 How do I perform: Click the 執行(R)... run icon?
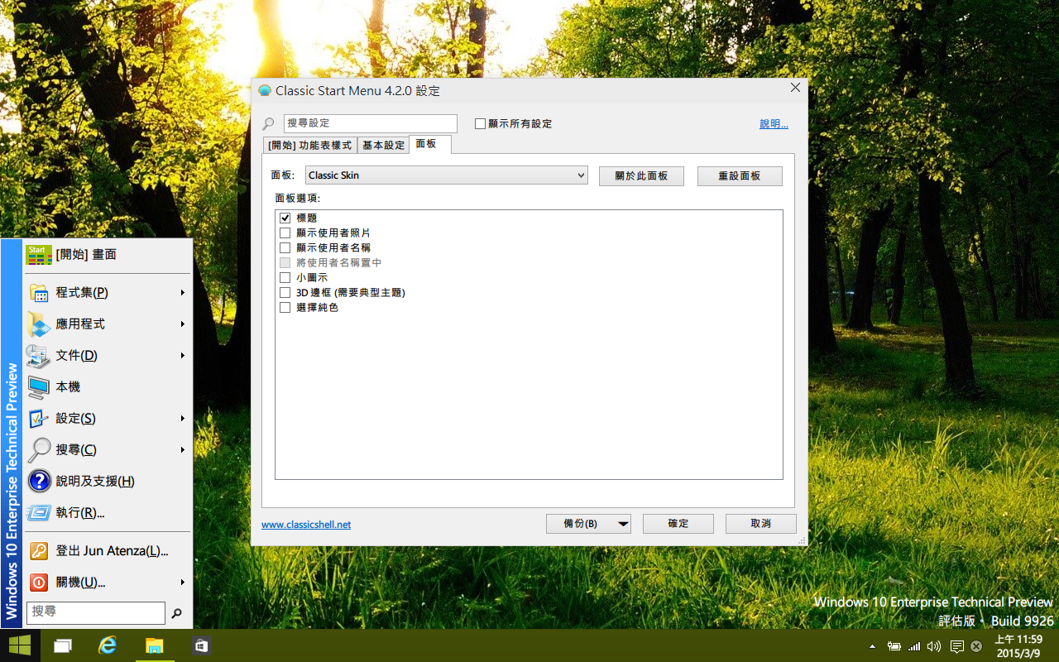click(x=39, y=513)
